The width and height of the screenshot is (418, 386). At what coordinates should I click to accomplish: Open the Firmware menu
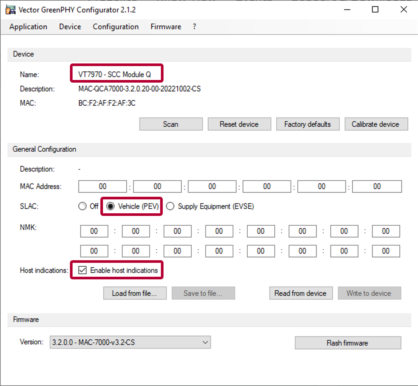(x=166, y=27)
